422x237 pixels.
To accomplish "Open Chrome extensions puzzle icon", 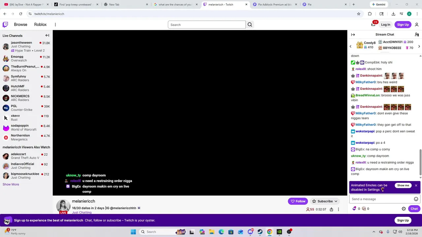I will tap(370, 14).
